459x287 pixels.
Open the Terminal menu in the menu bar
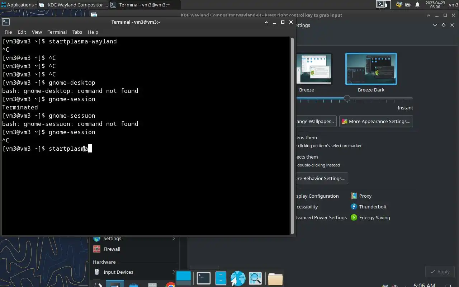pyautogui.click(x=57, y=32)
